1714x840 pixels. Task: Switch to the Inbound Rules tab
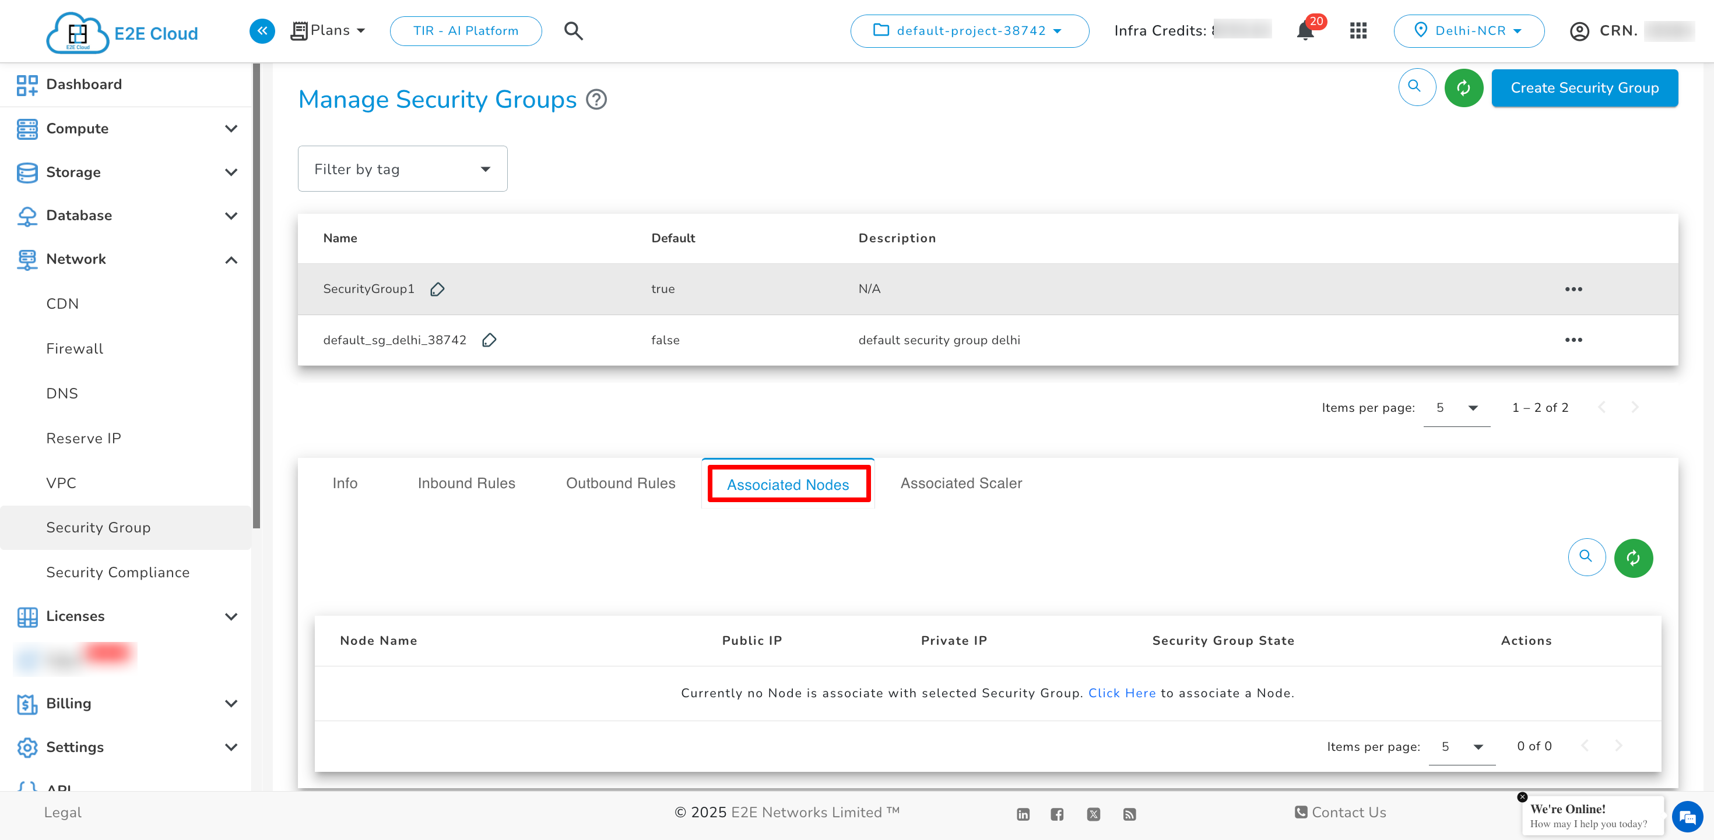coord(466,483)
